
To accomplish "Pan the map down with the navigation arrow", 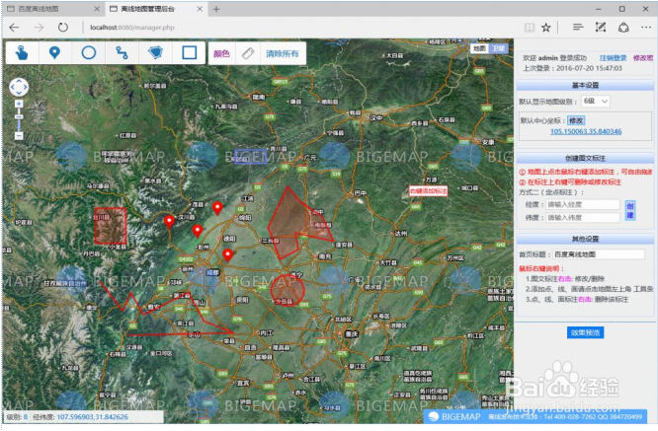I will coord(19,93).
